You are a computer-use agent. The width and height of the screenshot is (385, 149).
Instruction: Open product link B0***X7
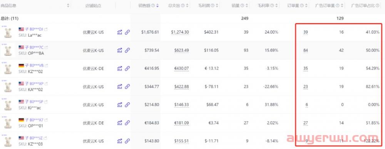36,120
